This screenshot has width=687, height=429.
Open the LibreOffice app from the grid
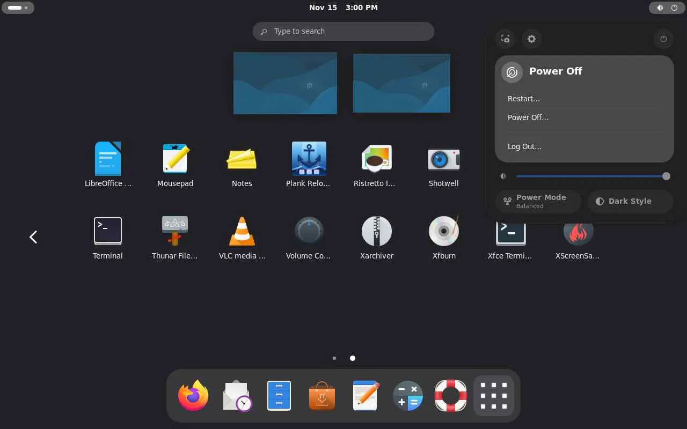[108, 164]
